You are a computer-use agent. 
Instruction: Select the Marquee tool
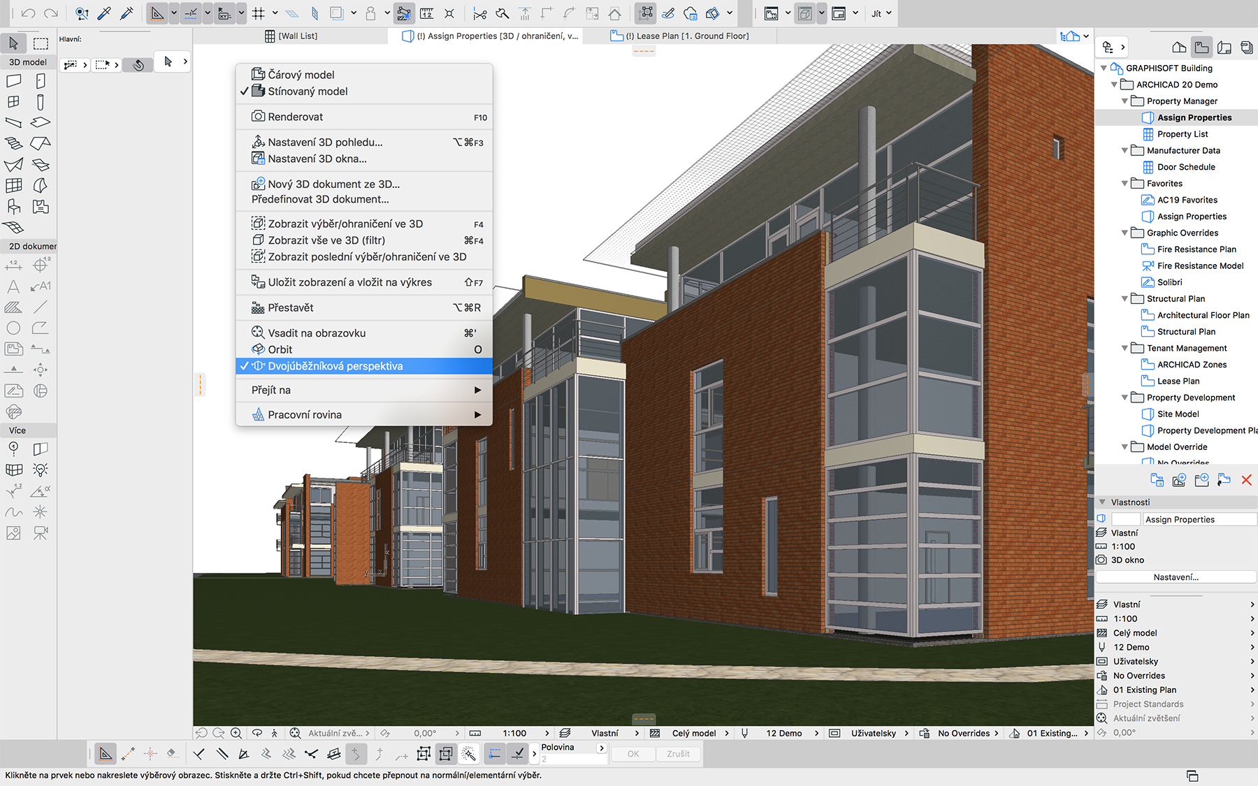coord(41,43)
